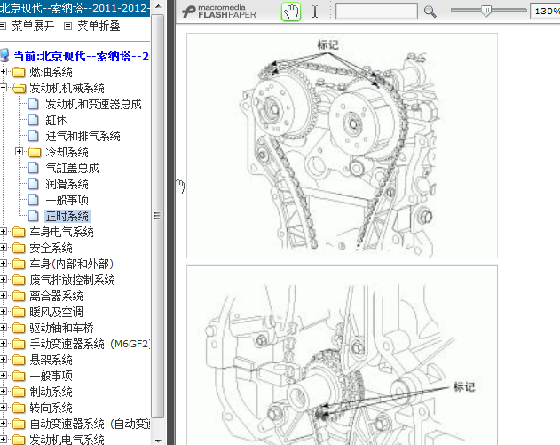Select the 手动变速器系统 (M6GF2) tree label

pos(90,344)
